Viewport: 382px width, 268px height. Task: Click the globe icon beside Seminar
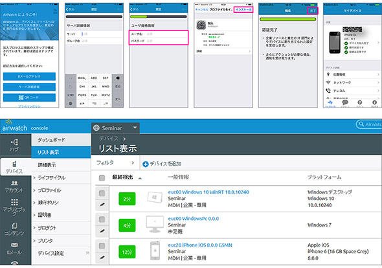[x=96, y=128]
